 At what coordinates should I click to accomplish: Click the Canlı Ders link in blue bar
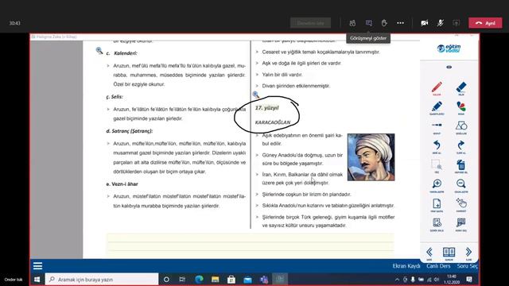(x=438, y=266)
